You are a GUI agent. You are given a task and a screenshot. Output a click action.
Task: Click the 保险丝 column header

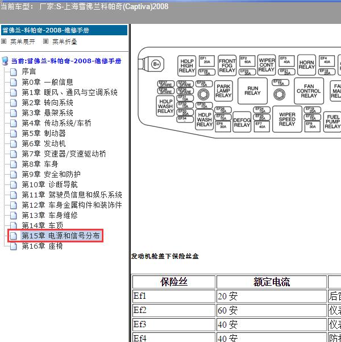(174, 282)
